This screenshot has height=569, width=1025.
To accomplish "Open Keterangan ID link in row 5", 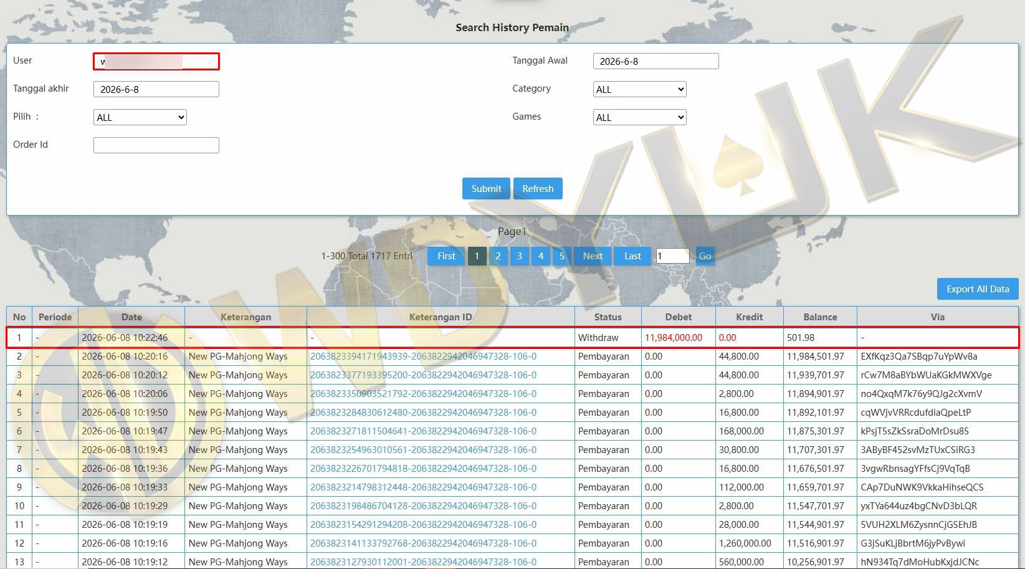I will point(423,413).
